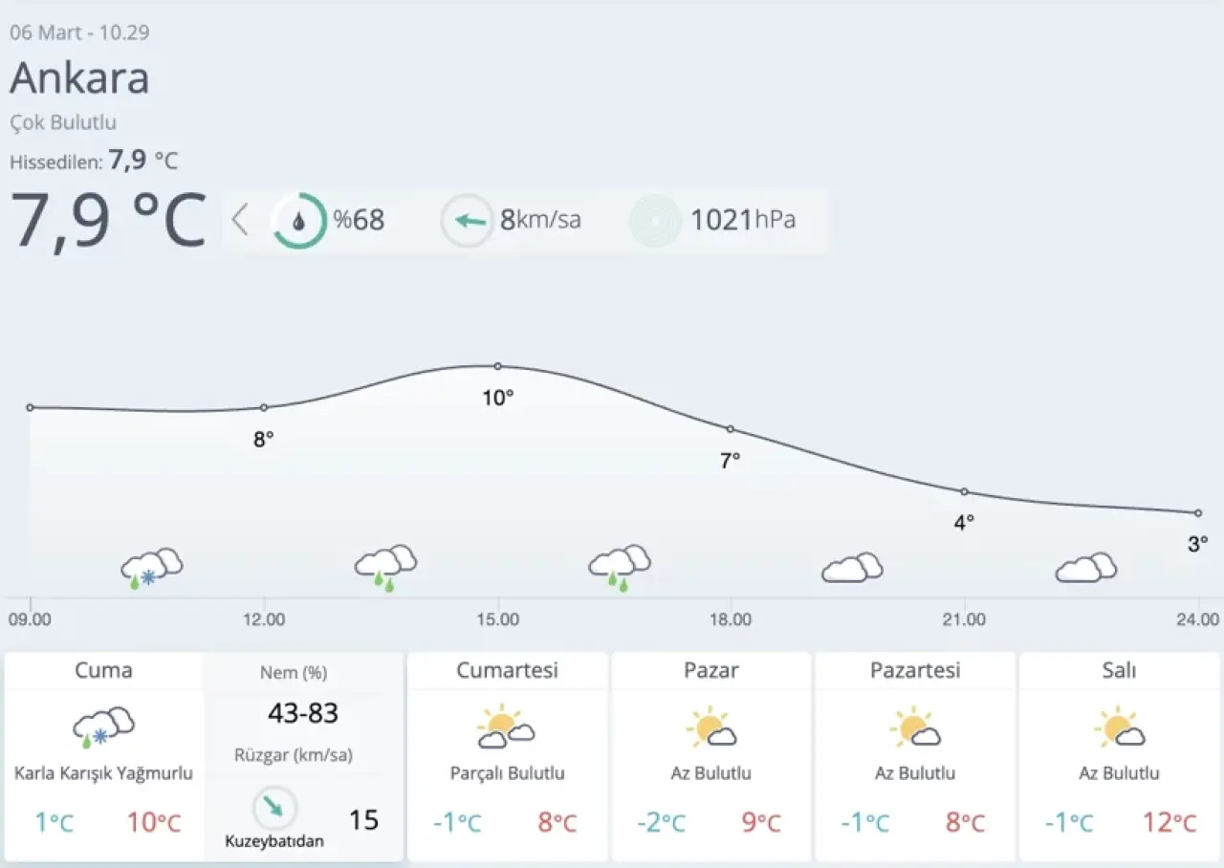Click the Cuma sleet weather icon
This screenshot has width=1224, height=868.
103,727
